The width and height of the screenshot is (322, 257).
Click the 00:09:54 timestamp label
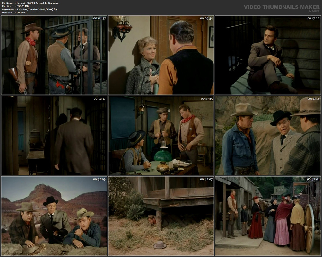pos(206,18)
